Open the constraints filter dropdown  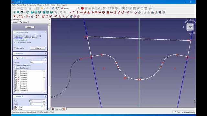pos(38,62)
